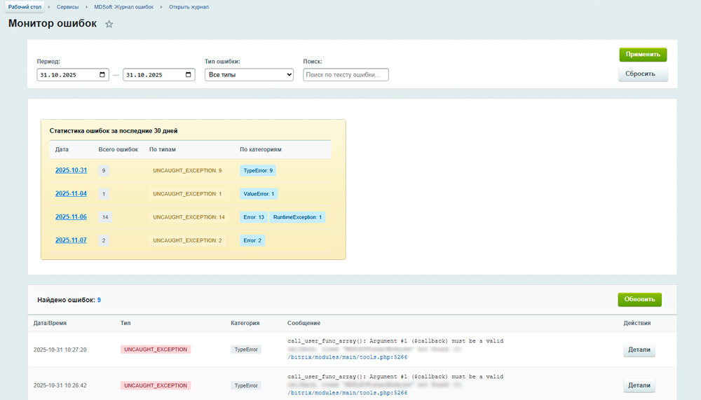
Task: Open calendar picker in end date field
Action: 189,75
